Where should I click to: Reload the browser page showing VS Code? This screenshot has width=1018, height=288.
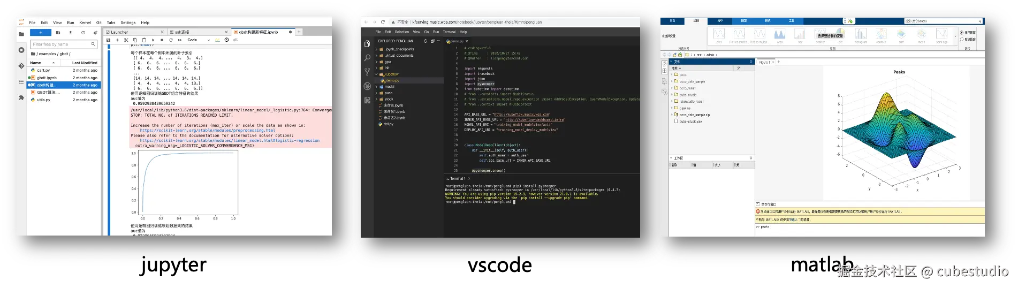[383, 22]
